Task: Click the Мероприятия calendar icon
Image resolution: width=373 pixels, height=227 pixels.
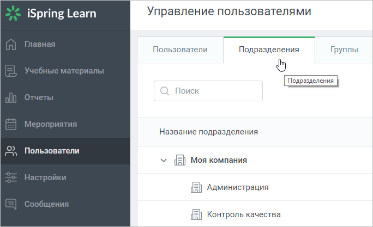Action: coord(11,124)
